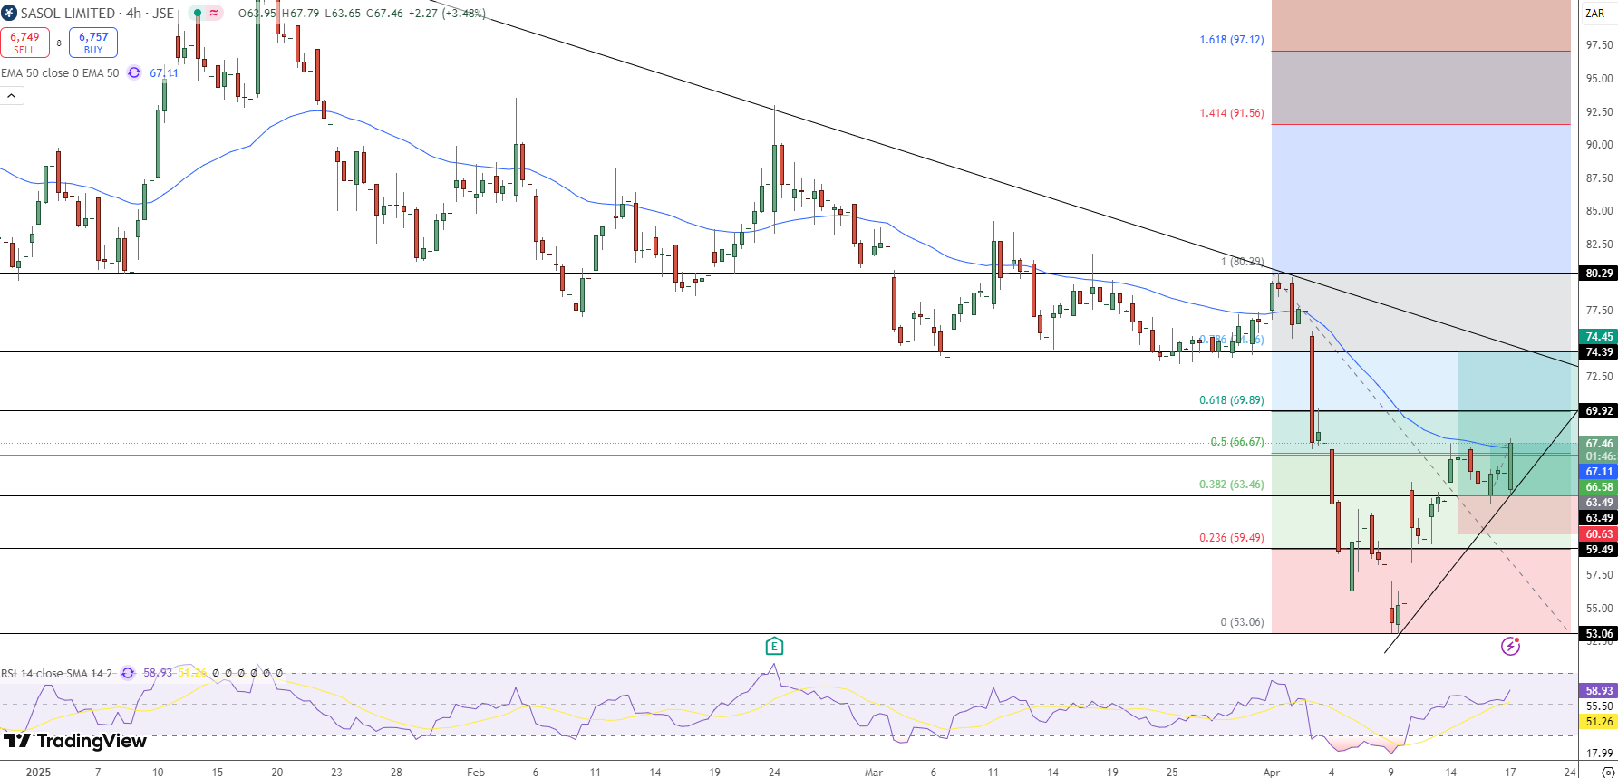Screen dimensions: 1618x778
Task: Click the EMA 50 purple refresh icon
Action: click(134, 73)
